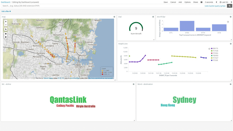Click the Add a filter link
Viewport: 233px width, 131px height.
[x=6, y=11]
